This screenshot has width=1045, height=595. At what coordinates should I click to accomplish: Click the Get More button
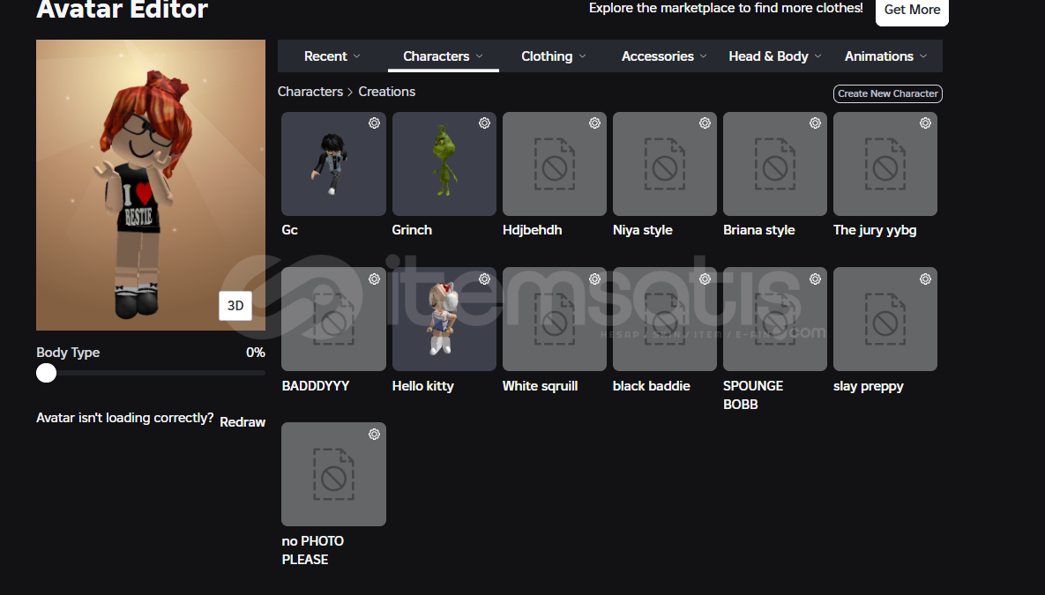click(x=912, y=10)
